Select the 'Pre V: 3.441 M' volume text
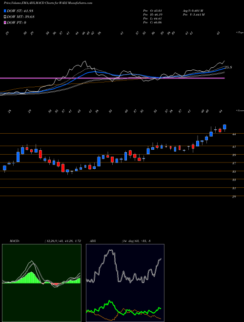Screen dimensions: 244x322 (x=193, y=15)
